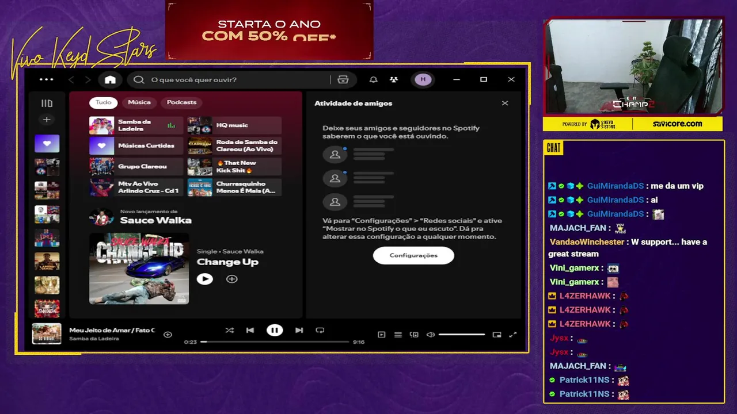Enter full screen player
The width and height of the screenshot is (737, 414).
tap(513, 335)
